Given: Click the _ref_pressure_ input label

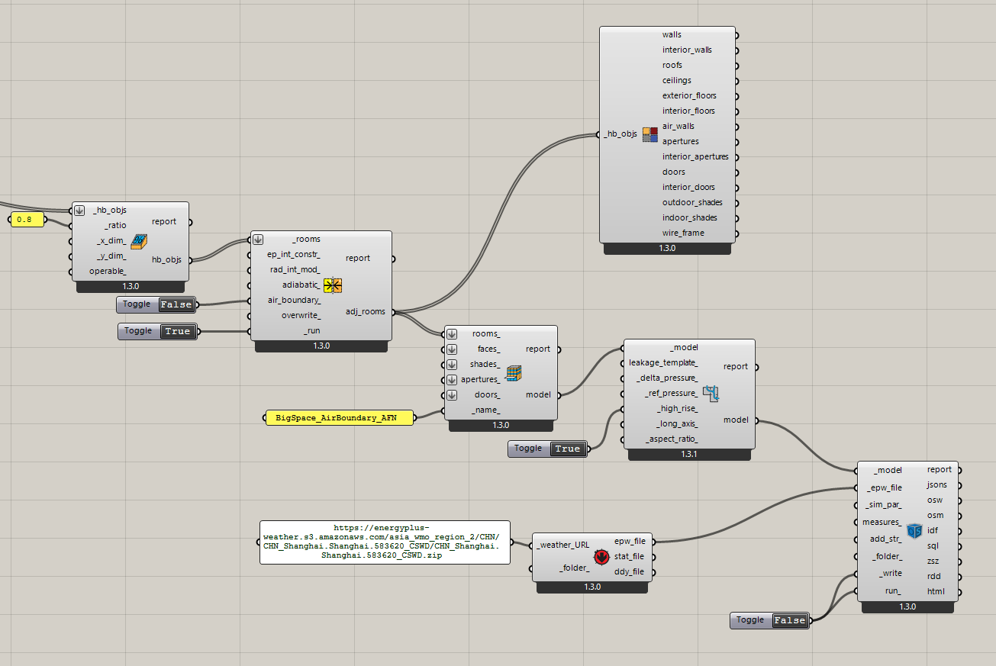Looking at the screenshot, I should [671, 393].
